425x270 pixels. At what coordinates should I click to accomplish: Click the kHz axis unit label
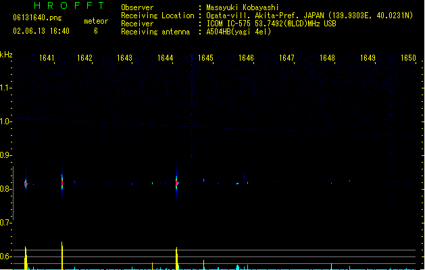pyautogui.click(x=6, y=55)
